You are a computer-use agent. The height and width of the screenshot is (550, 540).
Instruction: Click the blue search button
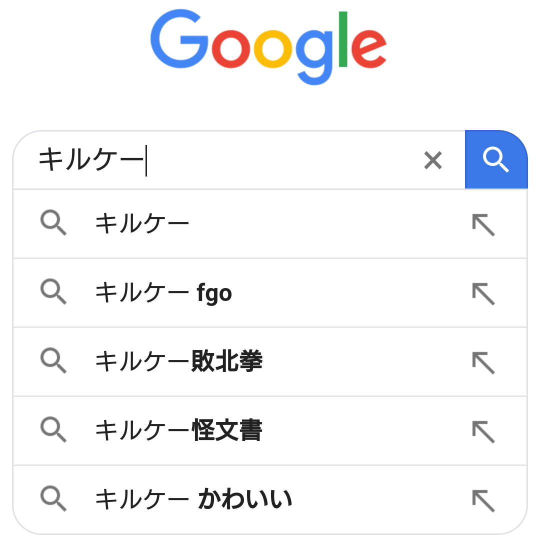click(x=496, y=159)
